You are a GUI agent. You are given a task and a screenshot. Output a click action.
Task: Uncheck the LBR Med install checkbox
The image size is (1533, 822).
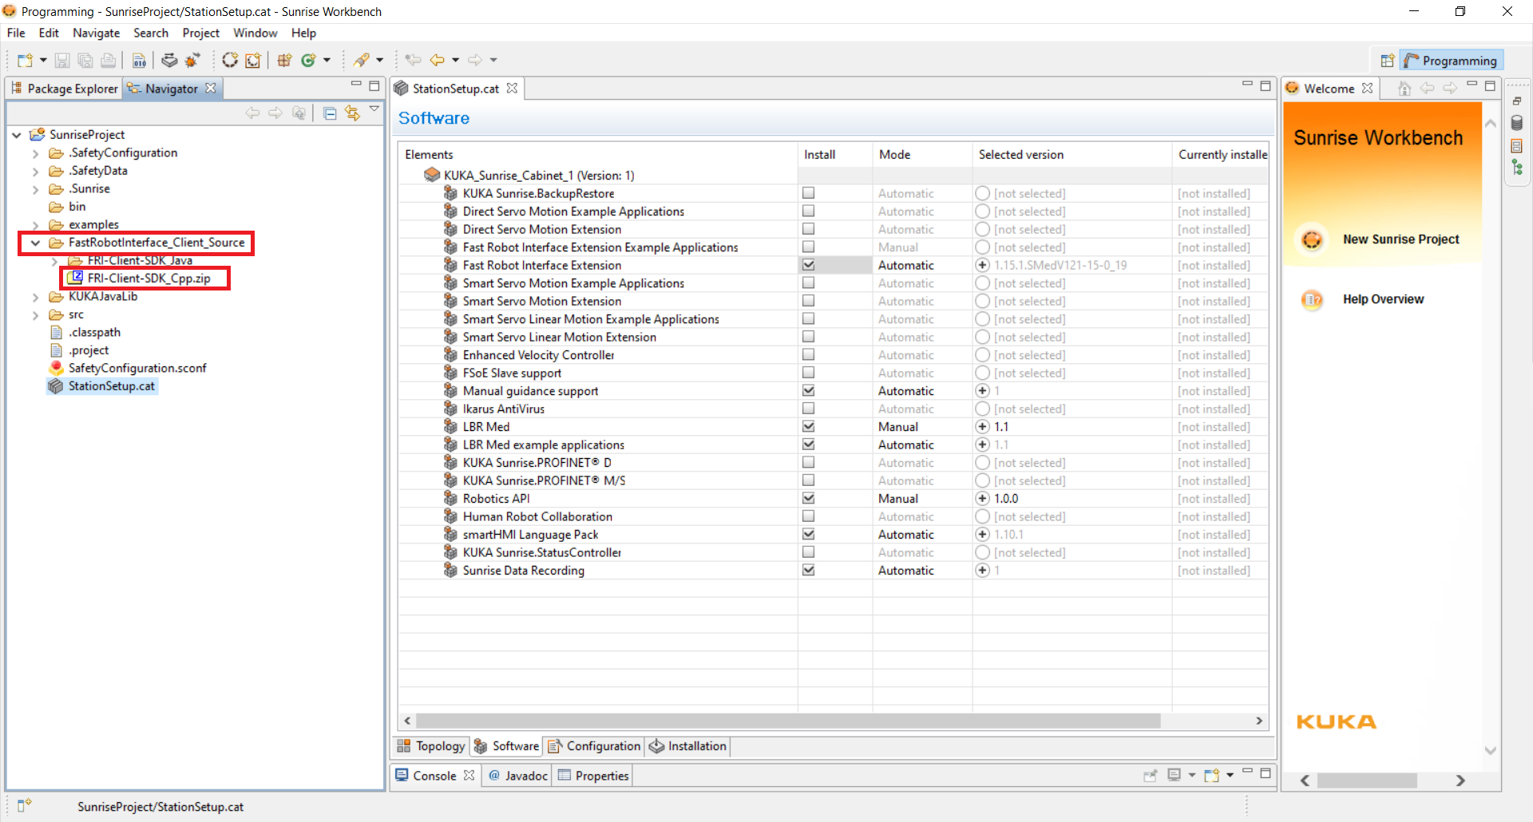pos(809,427)
